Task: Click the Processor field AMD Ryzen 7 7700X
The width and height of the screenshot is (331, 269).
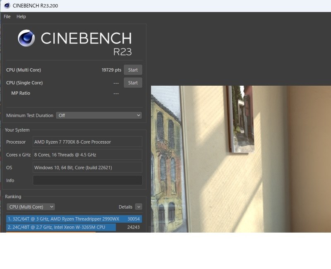Action: tap(88, 142)
